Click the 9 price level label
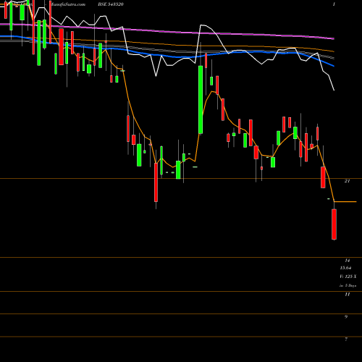Image resolution: width=362 pixels, height=362 pixels. [x=346, y=316]
